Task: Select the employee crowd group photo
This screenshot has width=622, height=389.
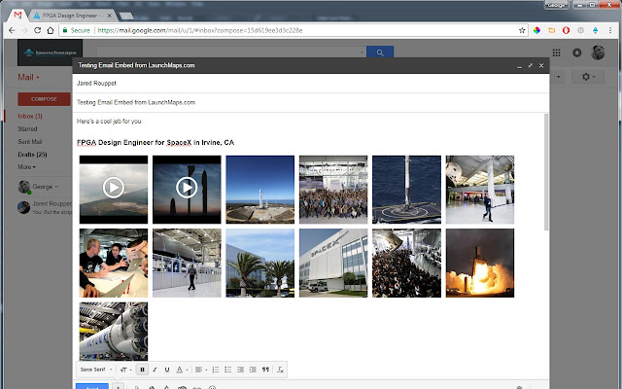Action: [x=333, y=190]
